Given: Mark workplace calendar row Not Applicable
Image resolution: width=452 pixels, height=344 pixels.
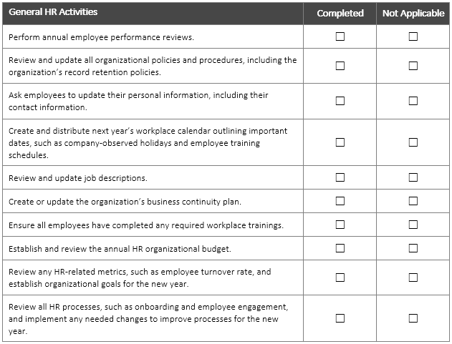Looking at the screenshot, I should point(413,142).
